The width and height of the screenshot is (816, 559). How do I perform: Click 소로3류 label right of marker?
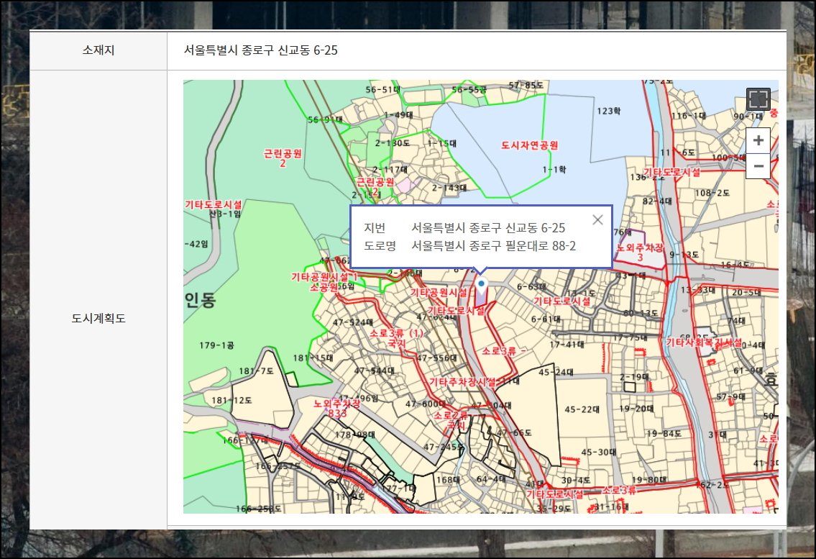click(x=503, y=351)
